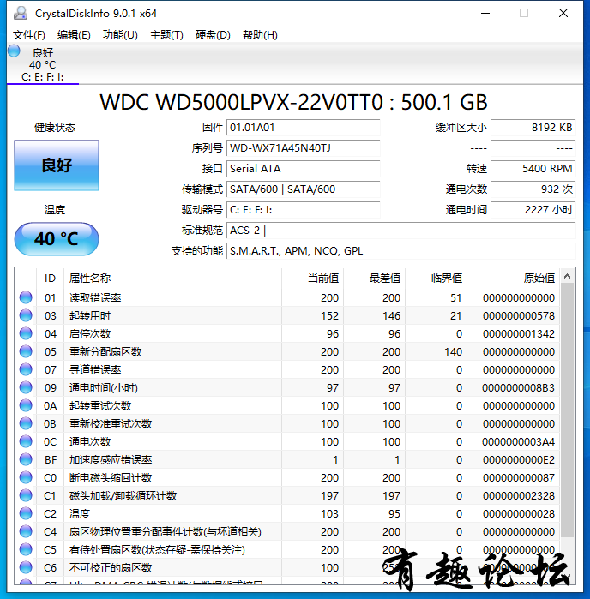
Task: Click the scroll-up arrow of attribute list
Action: (x=568, y=276)
